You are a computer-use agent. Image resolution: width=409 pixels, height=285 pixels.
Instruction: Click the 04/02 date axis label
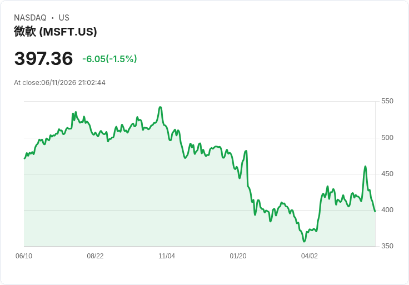[x=310, y=256]
